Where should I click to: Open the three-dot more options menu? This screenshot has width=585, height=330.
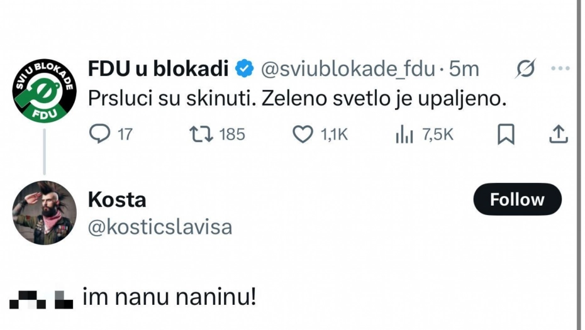(560, 69)
